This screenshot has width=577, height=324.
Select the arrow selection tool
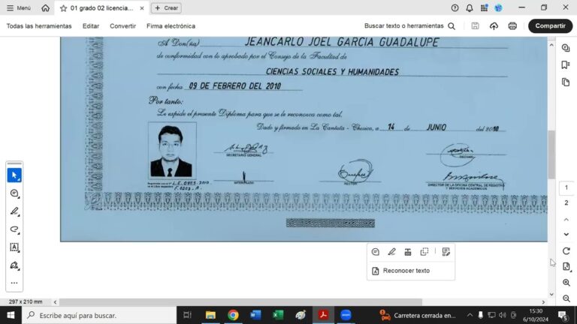14,175
